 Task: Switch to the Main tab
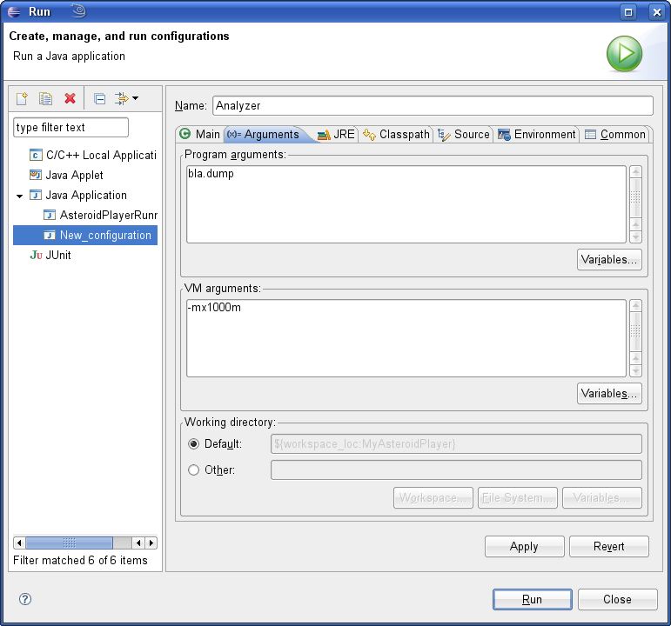(x=199, y=134)
